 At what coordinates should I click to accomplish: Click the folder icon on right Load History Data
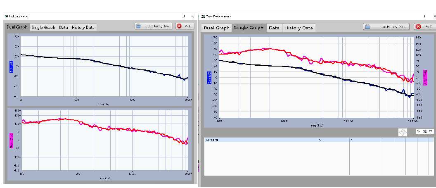pyautogui.click(x=367, y=26)
